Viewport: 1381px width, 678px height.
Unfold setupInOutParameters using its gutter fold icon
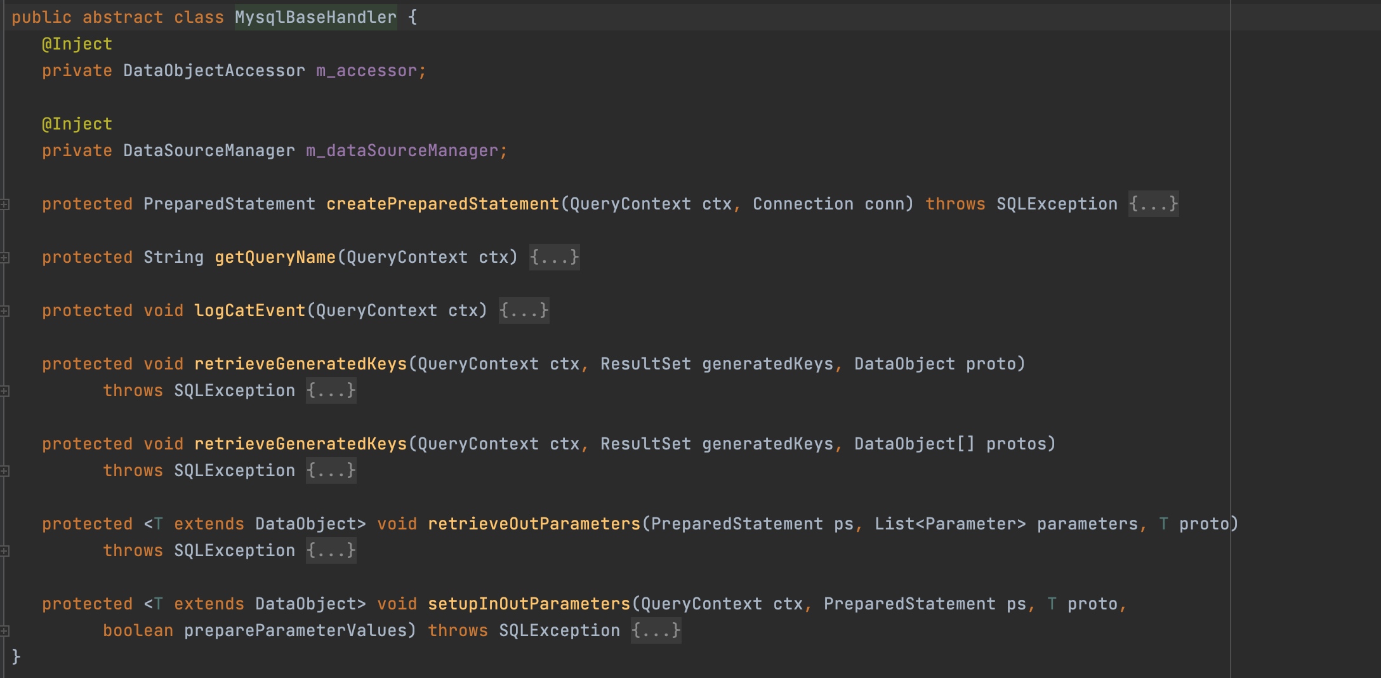(x=4, y=631)
